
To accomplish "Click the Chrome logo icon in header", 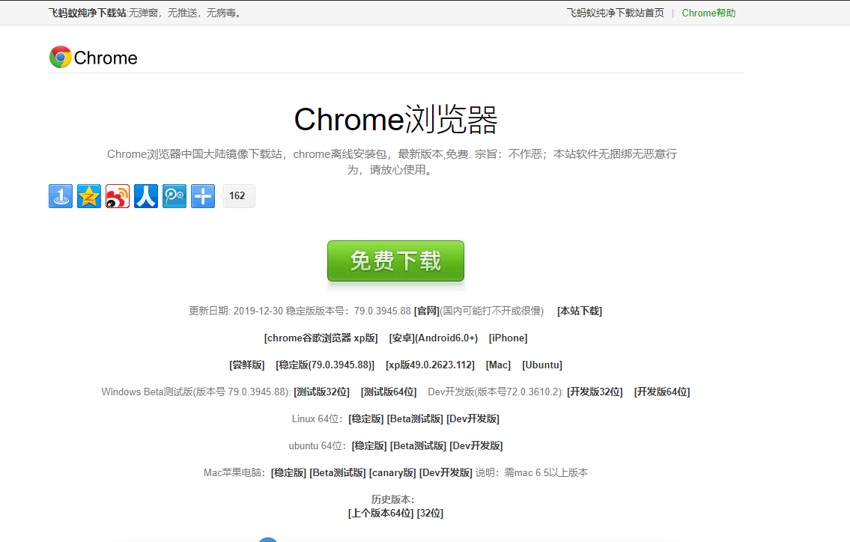I will 60,57.
